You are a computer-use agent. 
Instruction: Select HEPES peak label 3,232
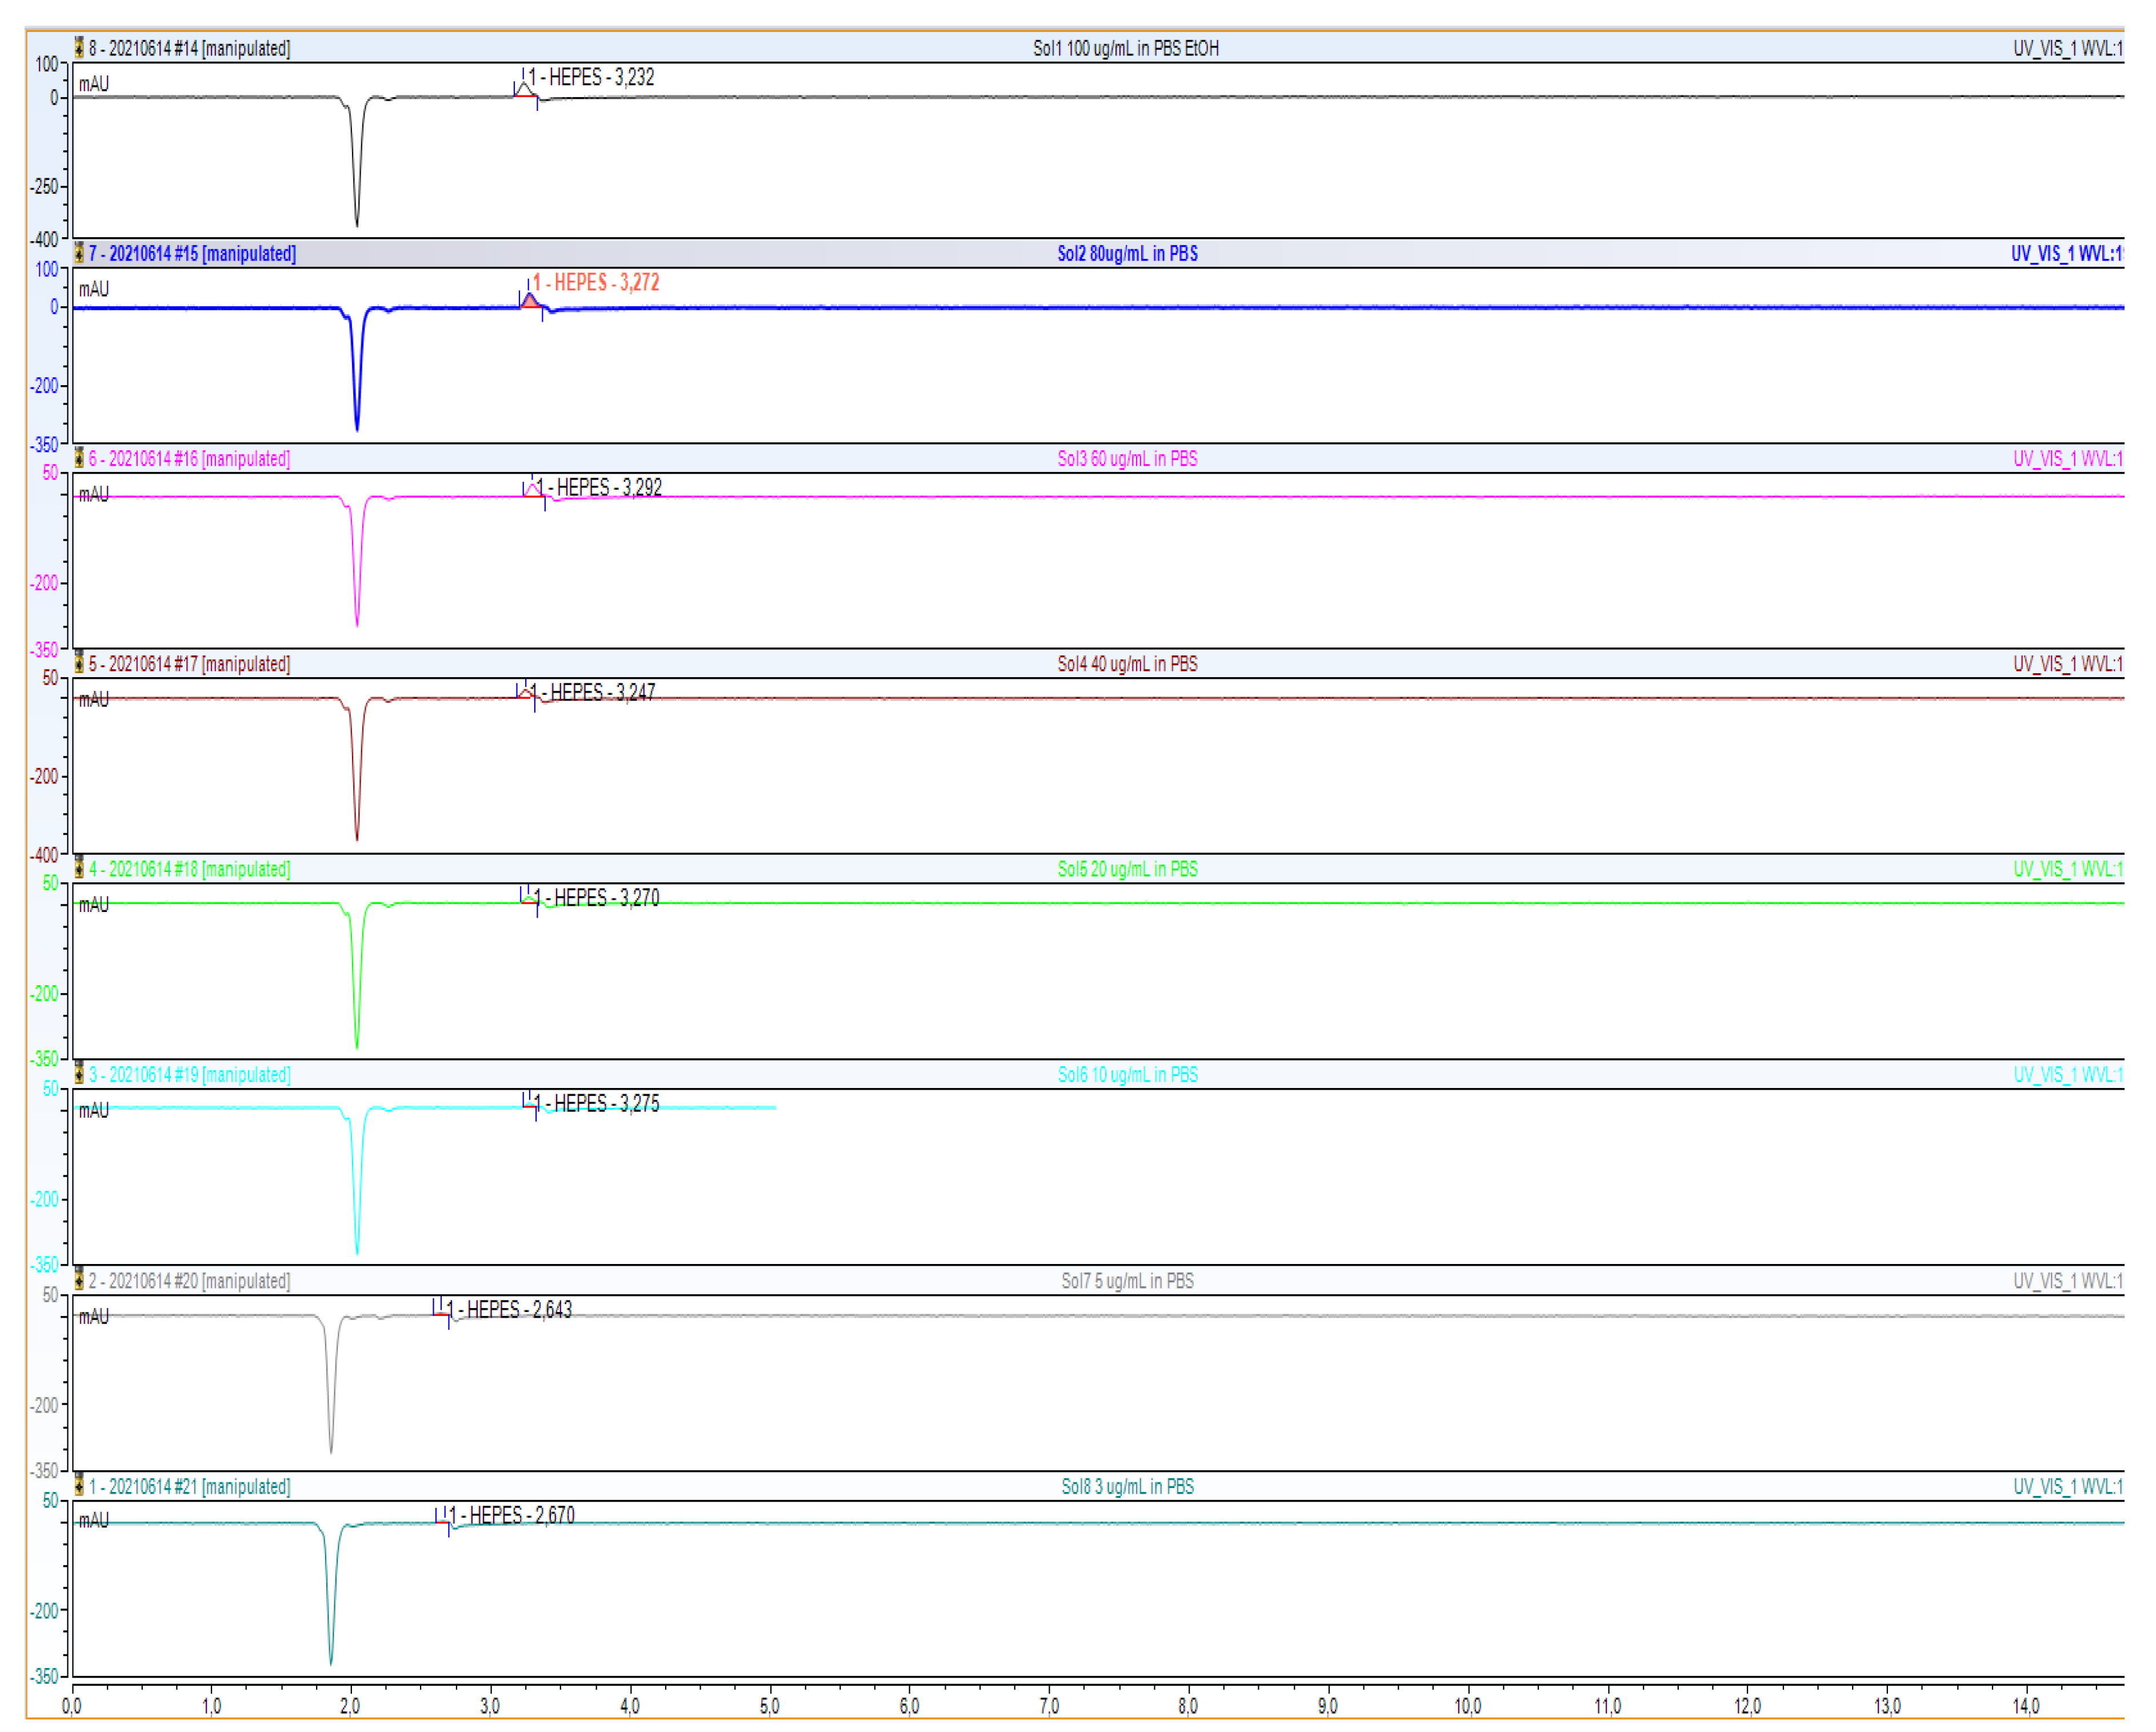click(x=591, y=77)
